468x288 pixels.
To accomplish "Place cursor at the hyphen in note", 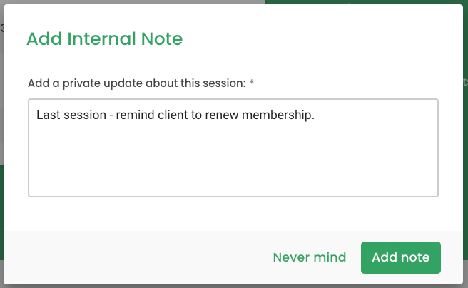I will tap(111, 115).
